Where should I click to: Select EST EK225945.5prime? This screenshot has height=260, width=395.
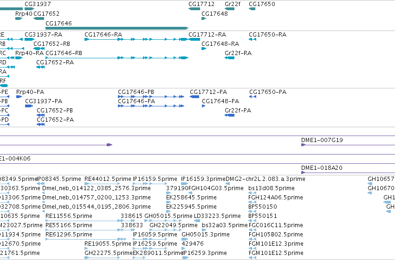(x=168, y=211)
